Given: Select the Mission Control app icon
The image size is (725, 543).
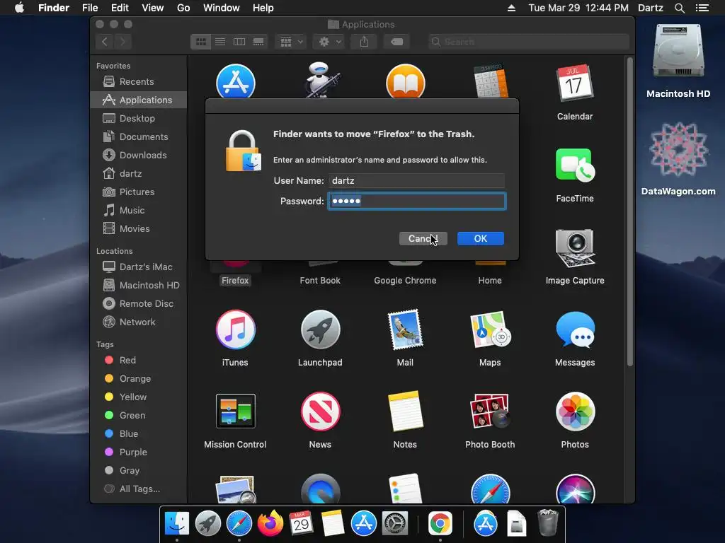Looking at the screenshot, I should click(235, 411).
